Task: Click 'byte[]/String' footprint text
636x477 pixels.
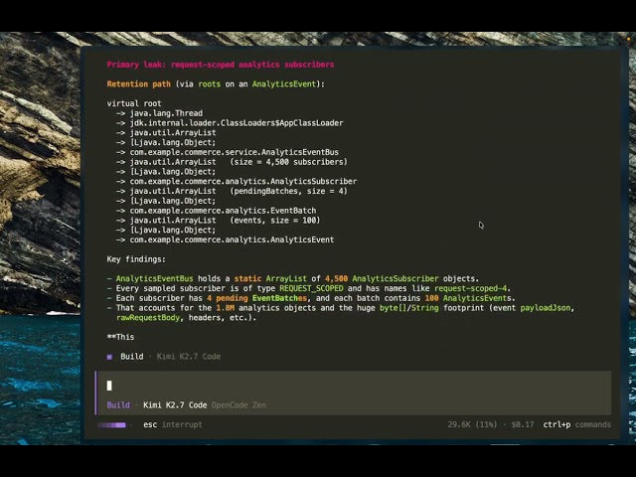Action: pyautogui.click(x=408, y=308)
